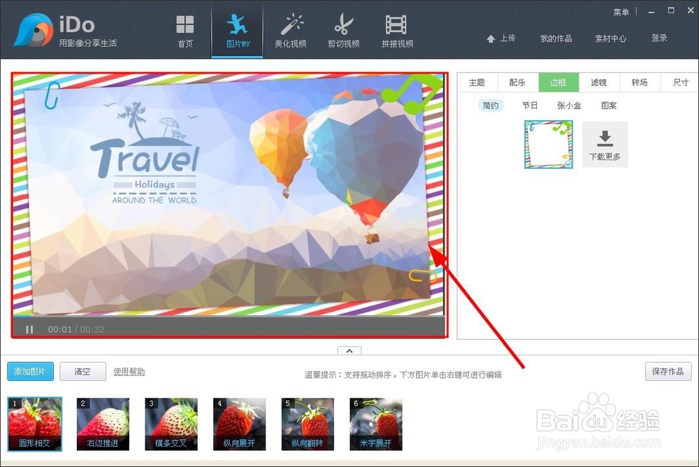The image size is (699, 467).
Task: Open the 美化视频 magic wand tool
Action: click(290, 31)
